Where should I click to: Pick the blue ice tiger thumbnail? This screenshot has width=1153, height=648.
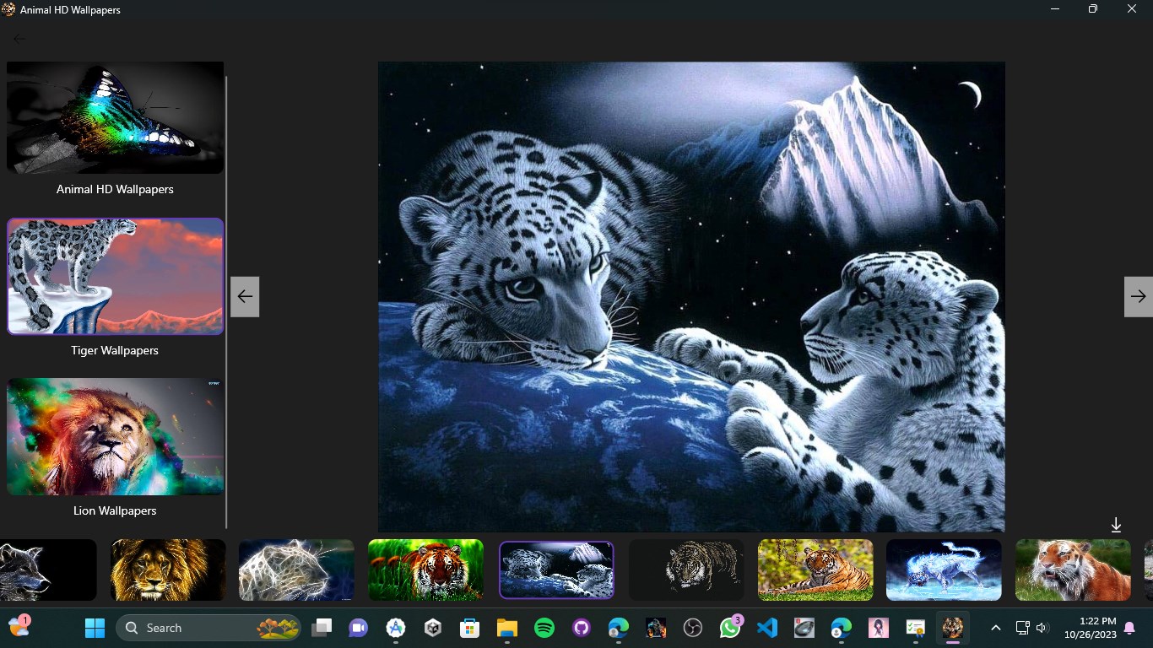click(944, 570)
